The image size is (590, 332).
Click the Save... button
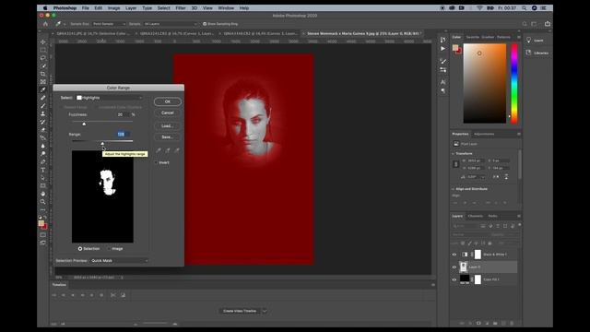point(168,137)
